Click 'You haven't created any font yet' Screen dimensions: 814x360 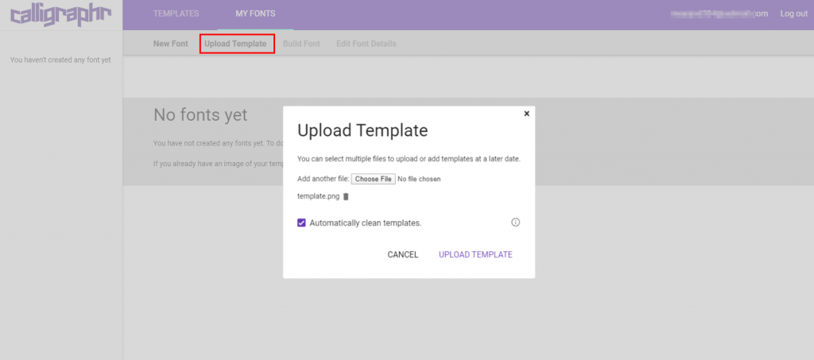(60, 60)
